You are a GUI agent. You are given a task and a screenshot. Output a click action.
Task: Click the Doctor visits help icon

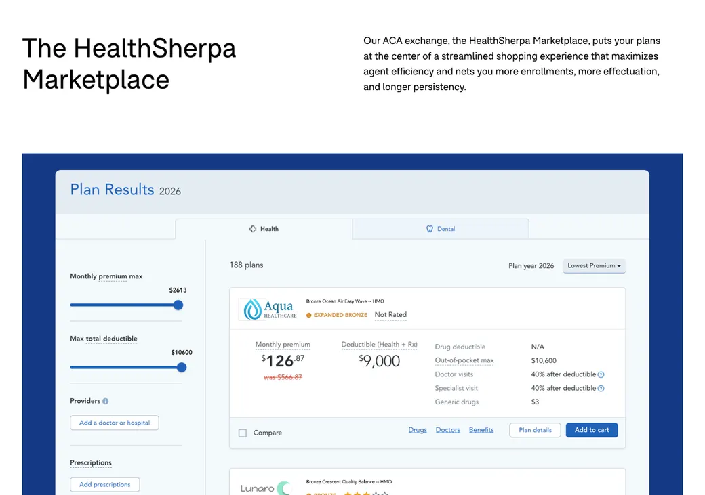pos(601,374)
